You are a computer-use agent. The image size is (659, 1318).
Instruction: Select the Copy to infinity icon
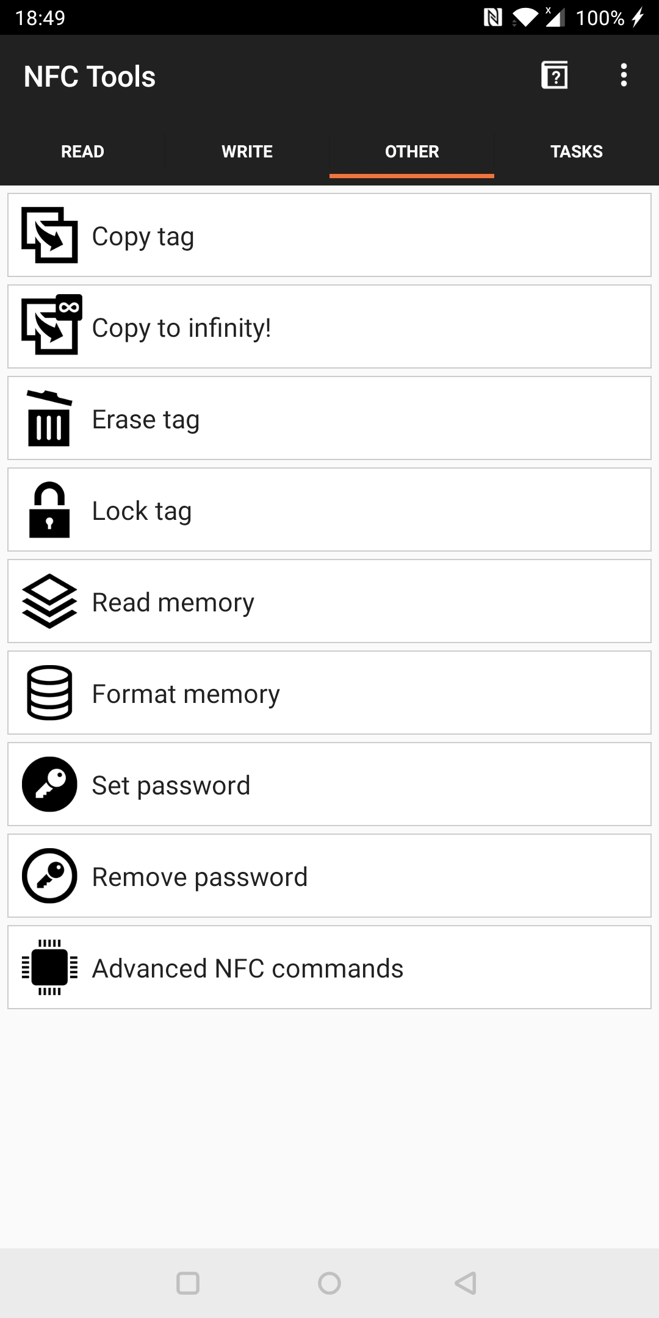point(49,327)
